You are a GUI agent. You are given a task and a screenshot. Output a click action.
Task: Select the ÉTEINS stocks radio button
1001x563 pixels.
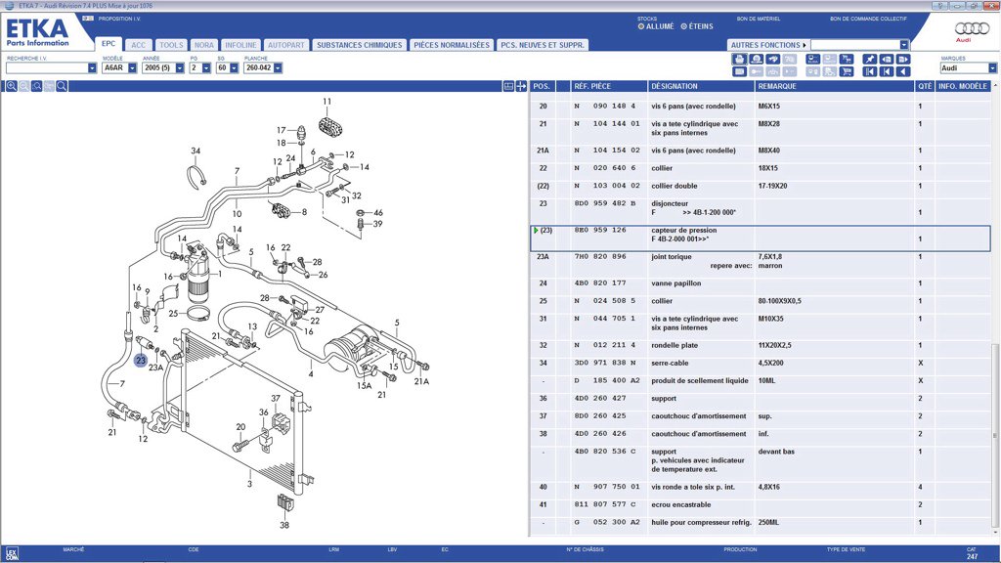681,26
